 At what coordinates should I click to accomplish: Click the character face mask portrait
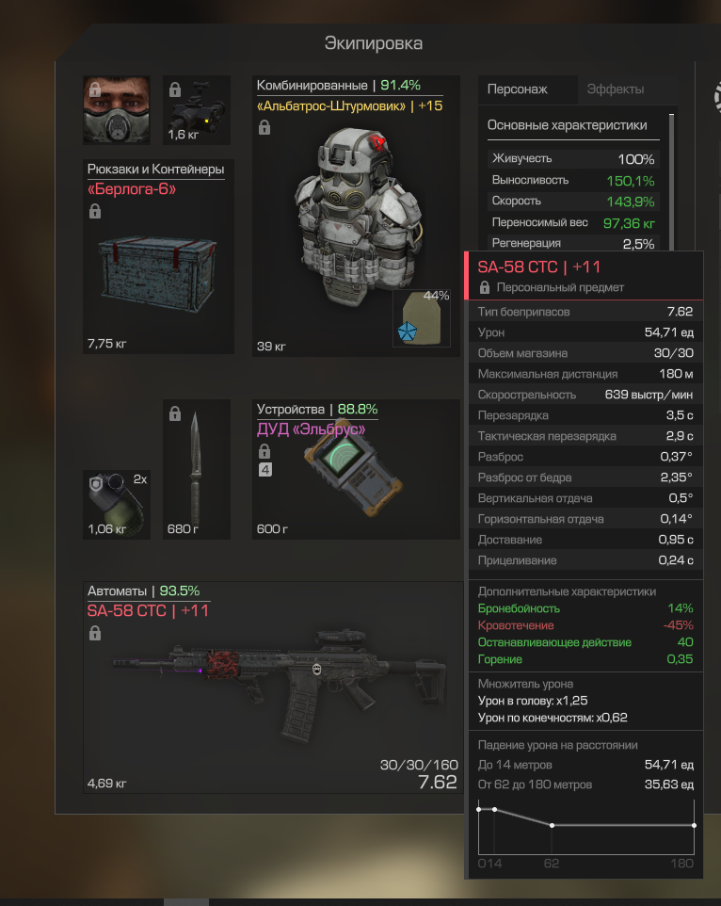coord(117,110)
